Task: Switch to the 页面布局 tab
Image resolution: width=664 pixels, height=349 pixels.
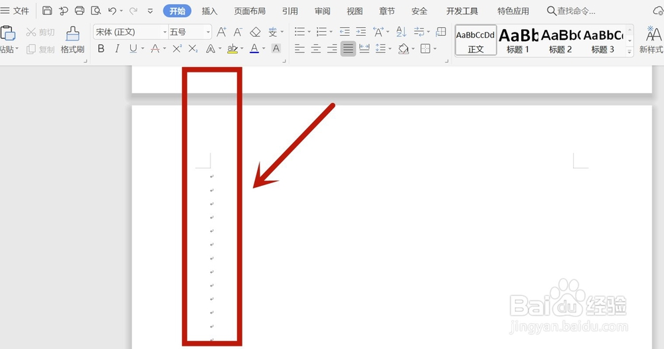Action: pyautogui.click(x=250, y=11)
